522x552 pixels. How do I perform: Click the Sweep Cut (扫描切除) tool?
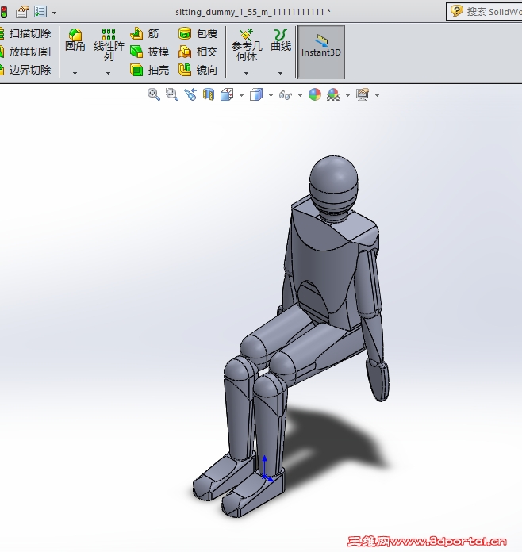(x=25, y=33)
